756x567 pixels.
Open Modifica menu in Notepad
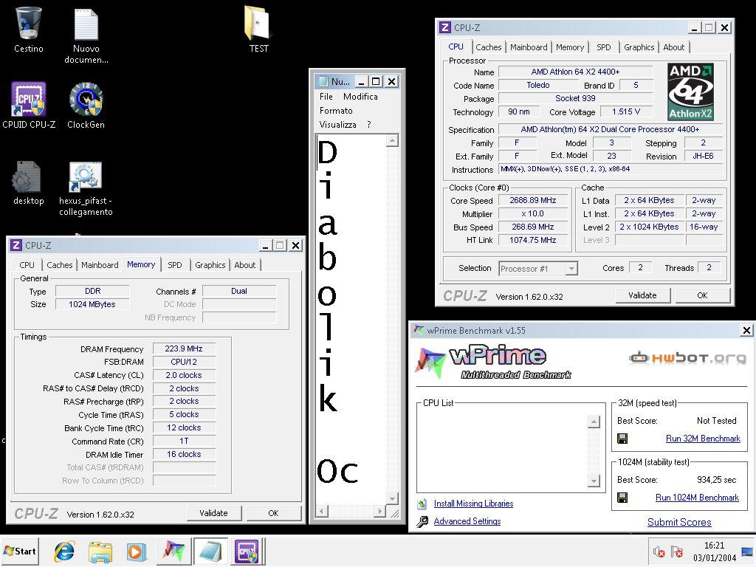point(360,97)
